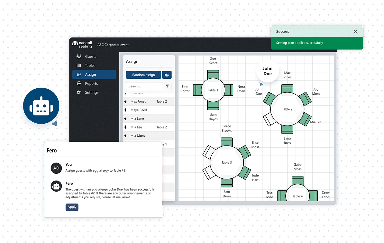Click the Random assign button

click(143, 75)
